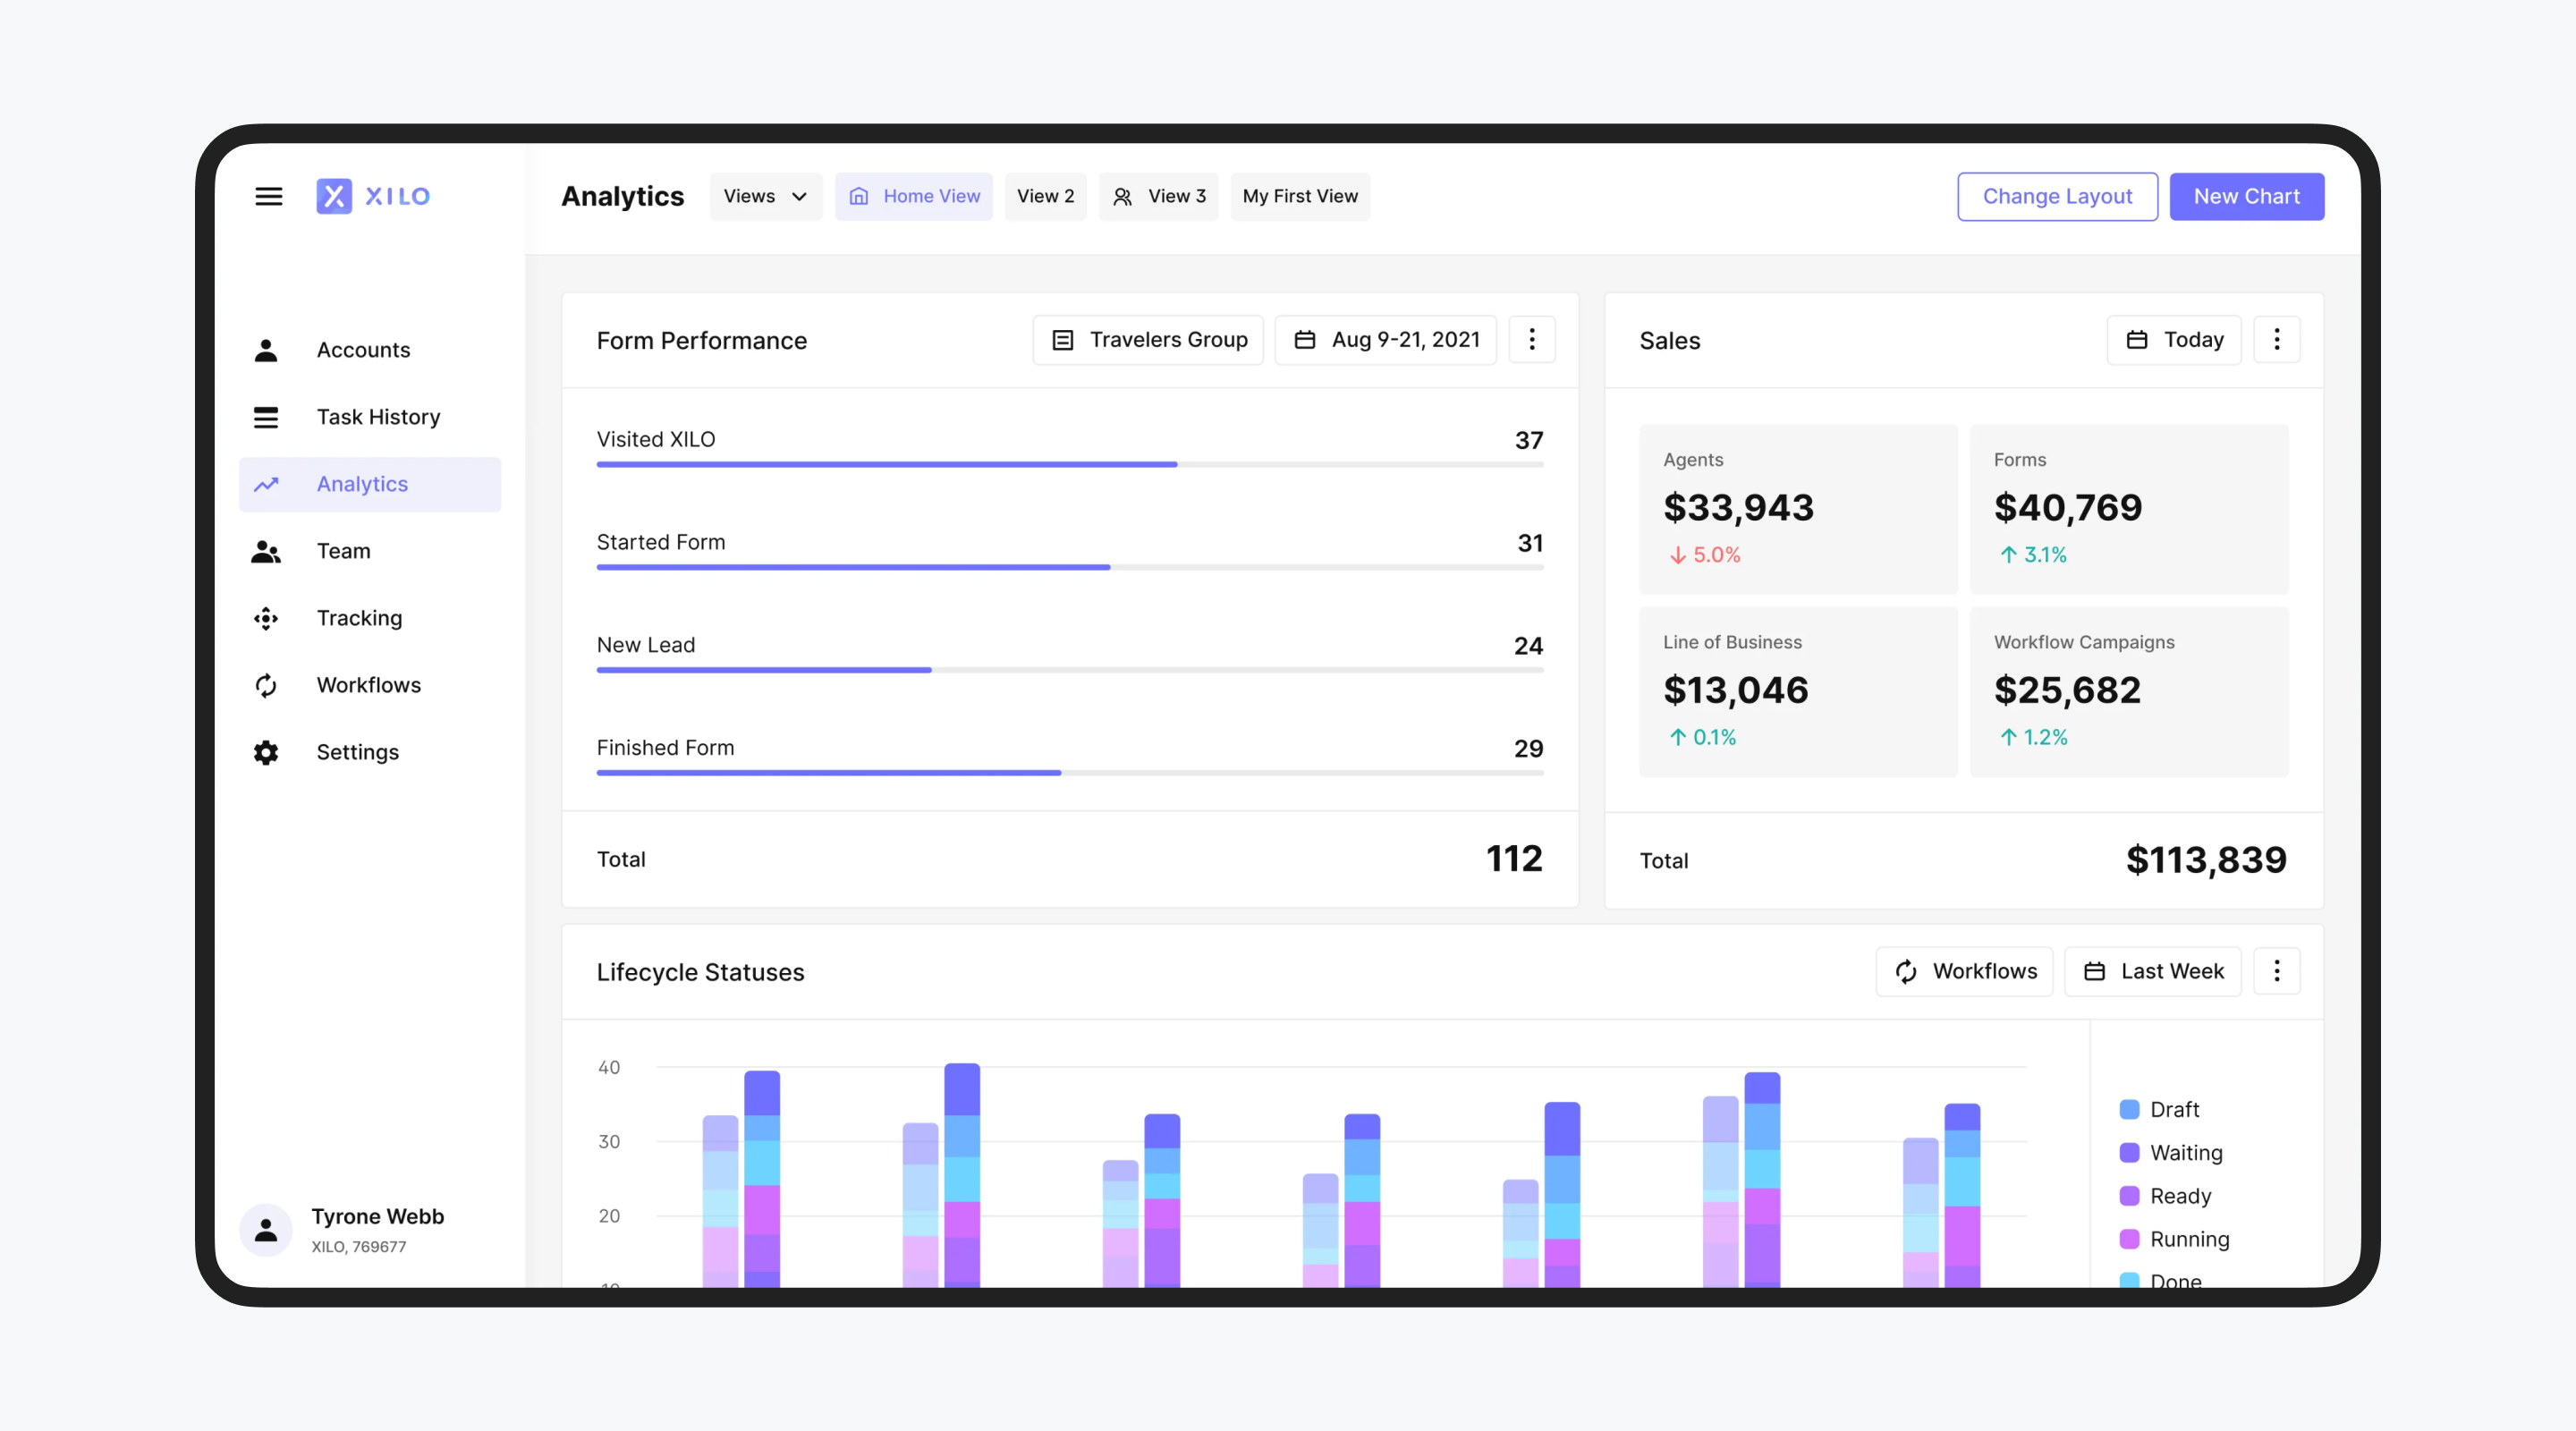Screen dimensions: 2576x1431
Task: Select the My First View tab
Action: (1300, 196)
